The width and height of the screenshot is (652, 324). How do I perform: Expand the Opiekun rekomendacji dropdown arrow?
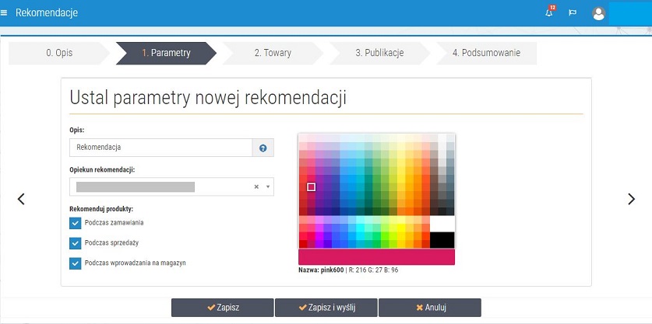pyautogui.click(x=268, y=186)
